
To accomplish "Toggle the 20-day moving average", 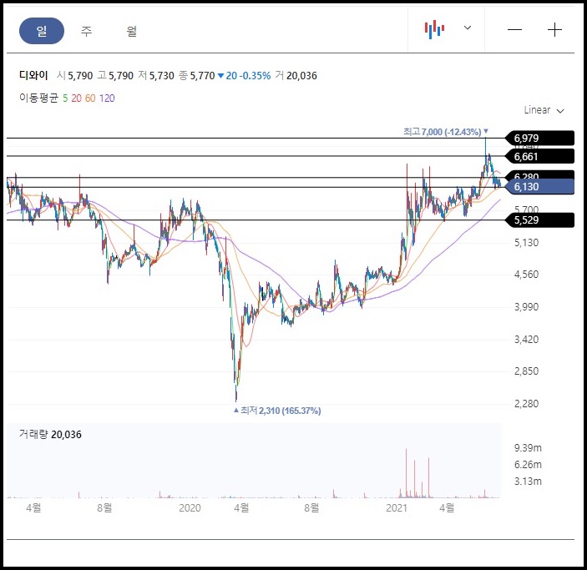I will pos(76,98).
